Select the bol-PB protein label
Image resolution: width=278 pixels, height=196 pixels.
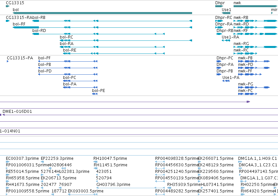(44, 65)
